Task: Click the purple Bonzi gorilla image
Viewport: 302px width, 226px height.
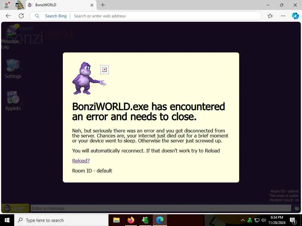Action: coord(89,78)
